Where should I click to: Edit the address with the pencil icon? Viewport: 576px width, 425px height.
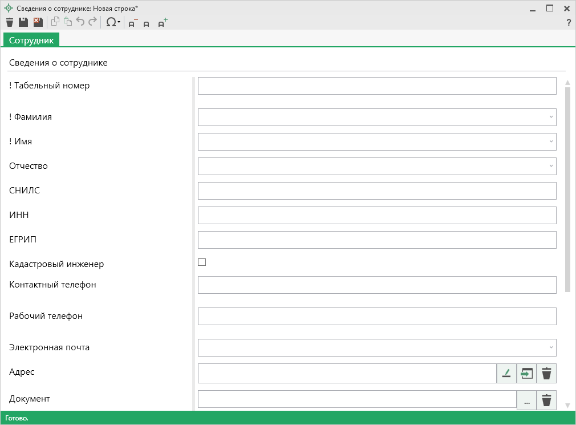[x=506, y=374]
